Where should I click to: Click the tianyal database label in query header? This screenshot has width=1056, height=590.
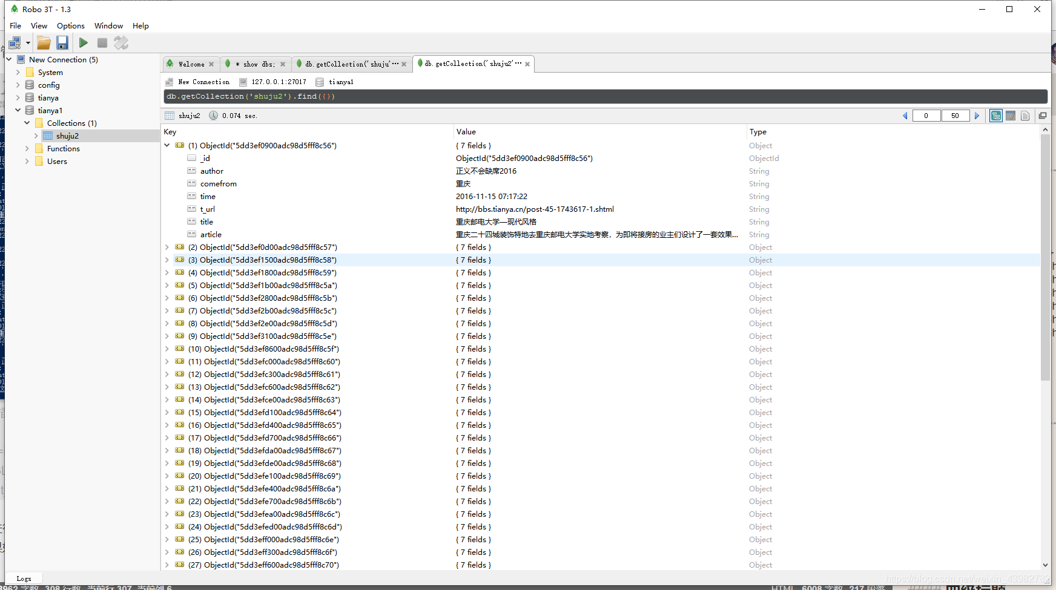341,82
